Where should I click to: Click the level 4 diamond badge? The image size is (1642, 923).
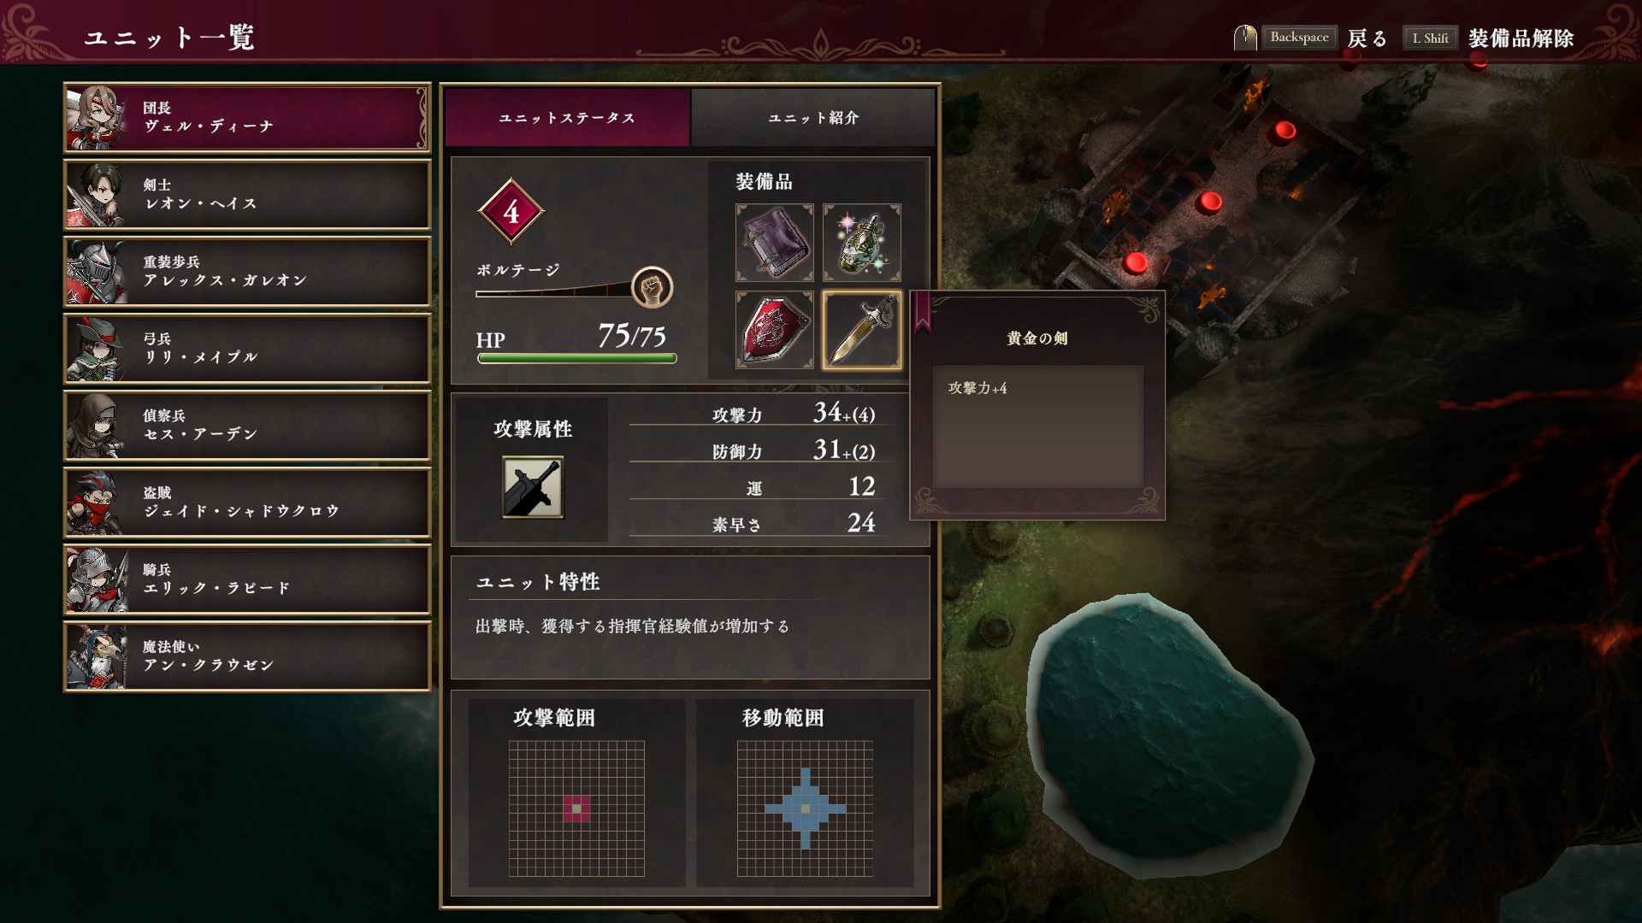click(x=511, y=211)
